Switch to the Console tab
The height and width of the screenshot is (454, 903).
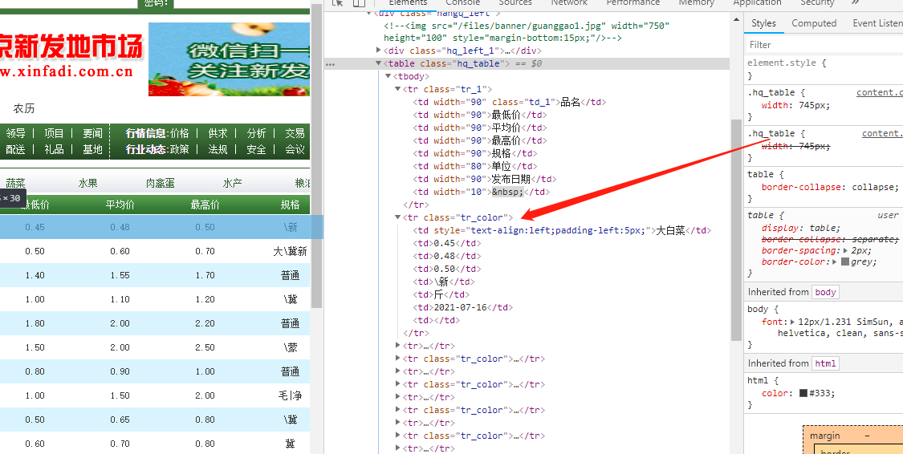463,3
